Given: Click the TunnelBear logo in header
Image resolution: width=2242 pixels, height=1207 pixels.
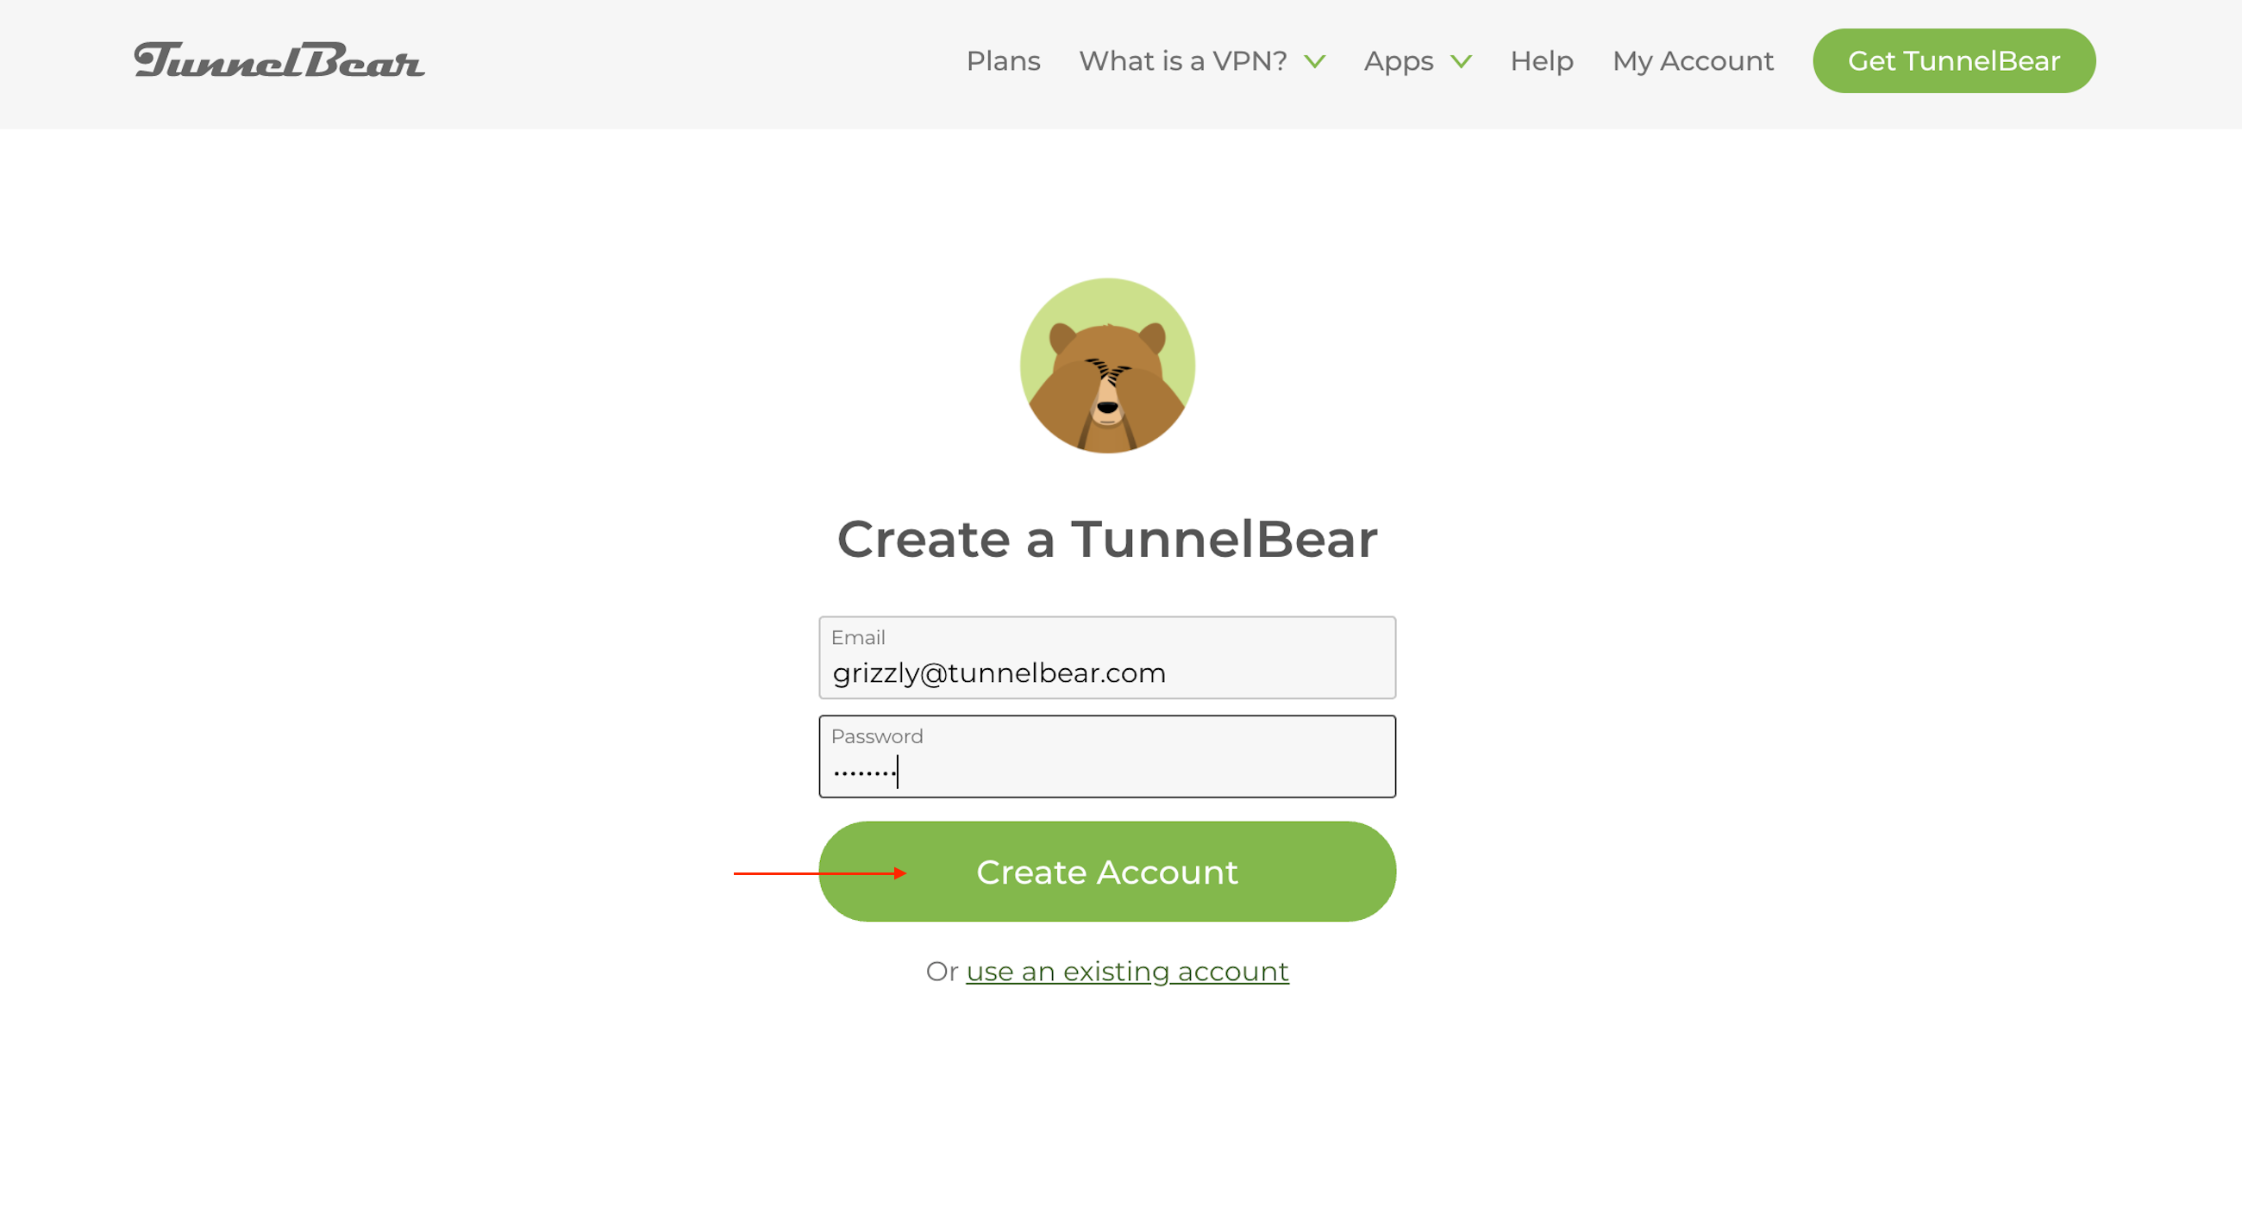Looking at the screenshot, I should tap(279, 60).
